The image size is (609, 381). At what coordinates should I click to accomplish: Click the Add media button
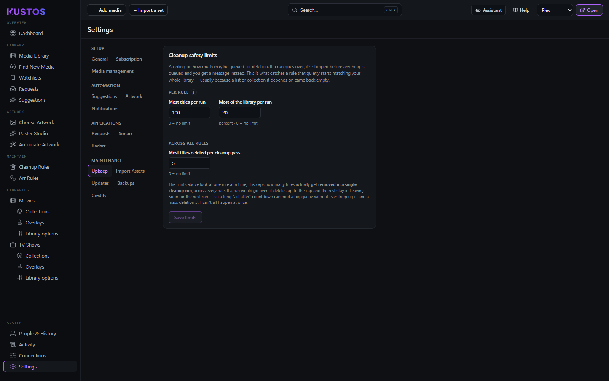(x=107, y=10)
